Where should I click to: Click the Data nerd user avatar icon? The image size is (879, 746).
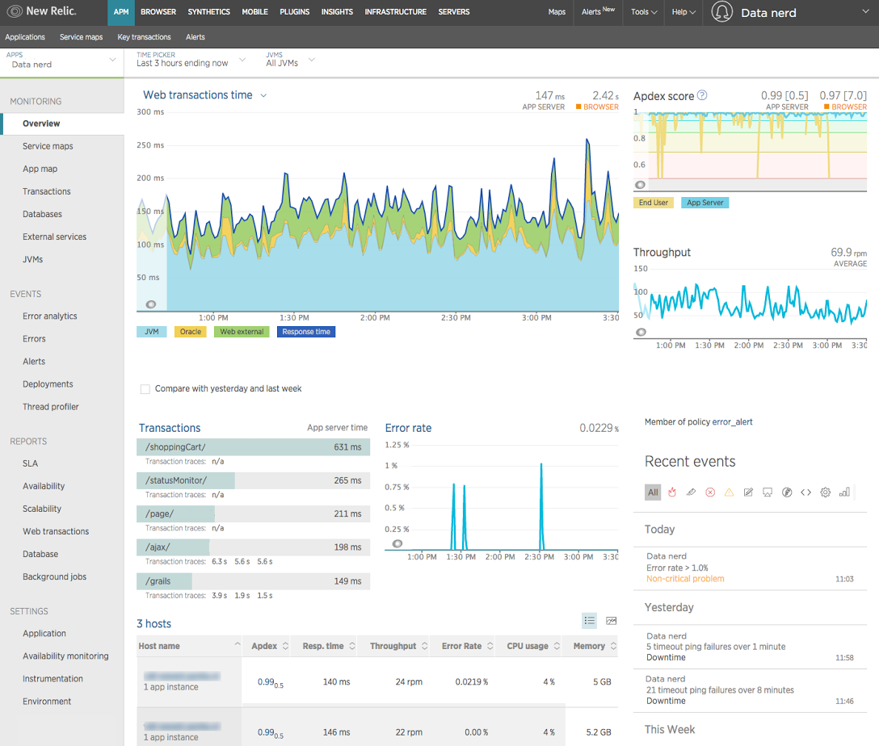(722, 12)
